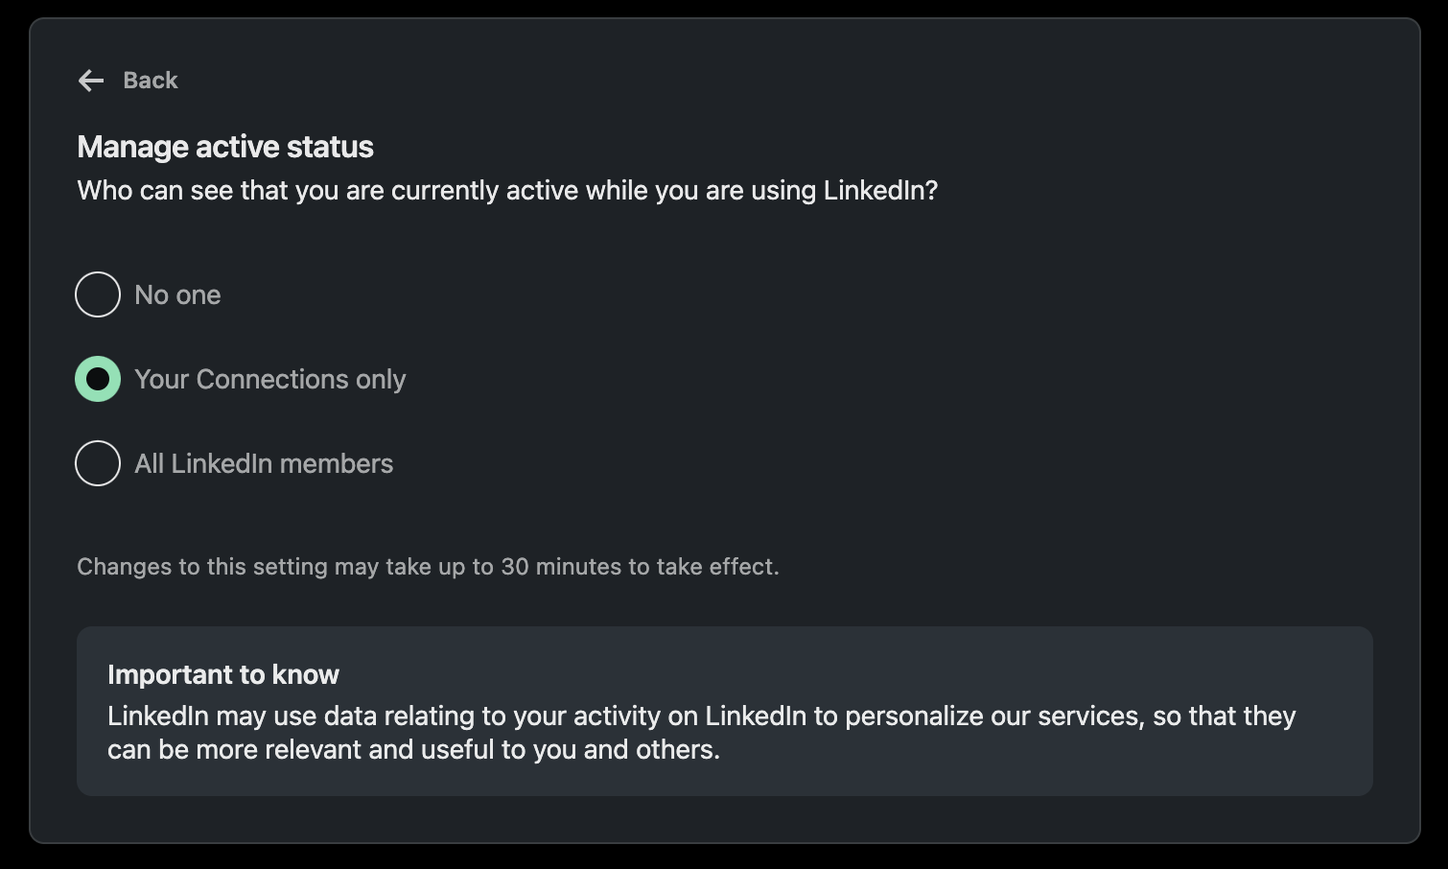This screenshot has height=869, width=1448.
Task: Disable active status by selecting No one
Action: pos(97,294)
